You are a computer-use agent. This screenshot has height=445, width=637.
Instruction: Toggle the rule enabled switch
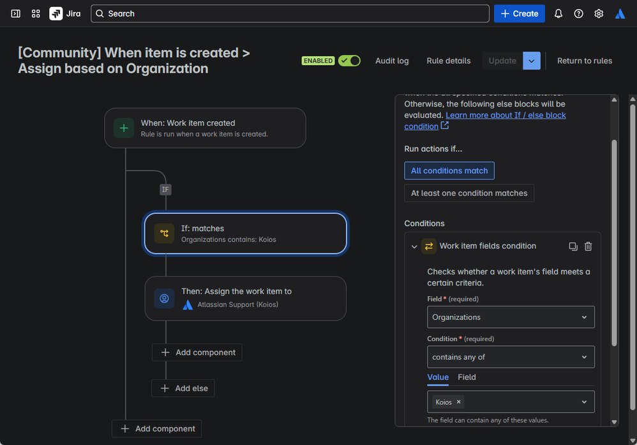pyautogui.click(x=349, y=61)
